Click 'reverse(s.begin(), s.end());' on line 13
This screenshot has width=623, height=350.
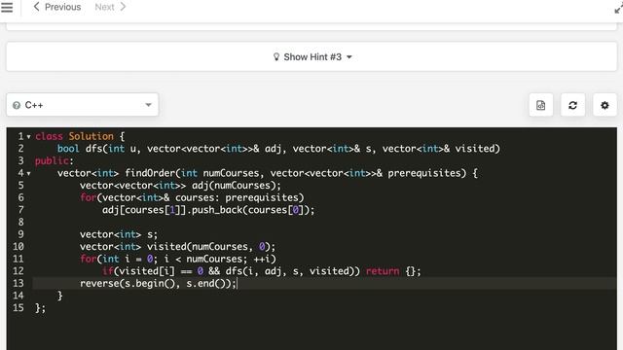pos(158,283)
